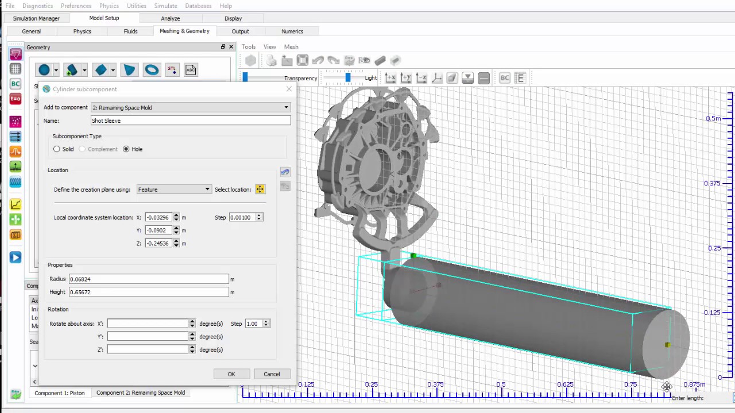
Task: Expand the box tool dropdown arrow
Action: 113,70
